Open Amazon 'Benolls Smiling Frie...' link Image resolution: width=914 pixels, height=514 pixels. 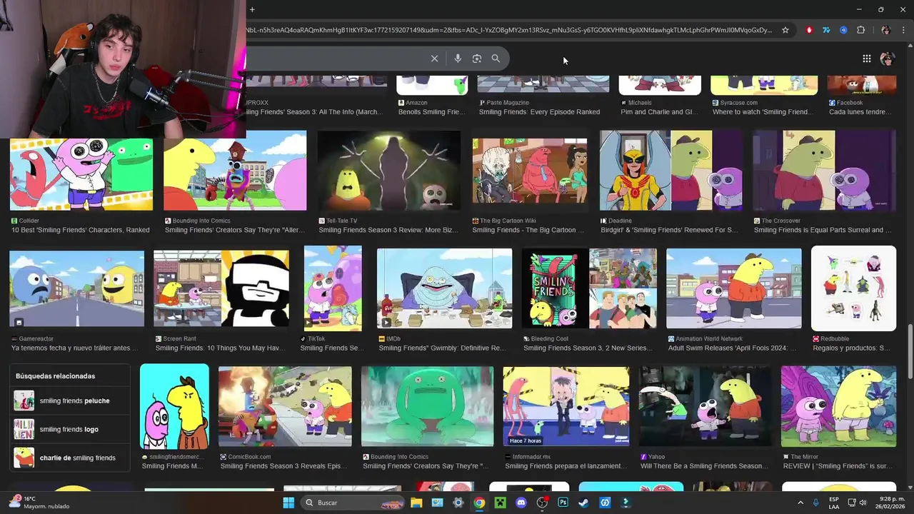coord(432,112)
